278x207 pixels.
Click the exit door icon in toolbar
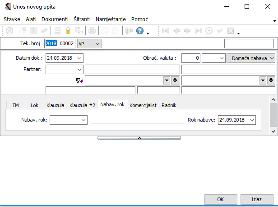128,31
